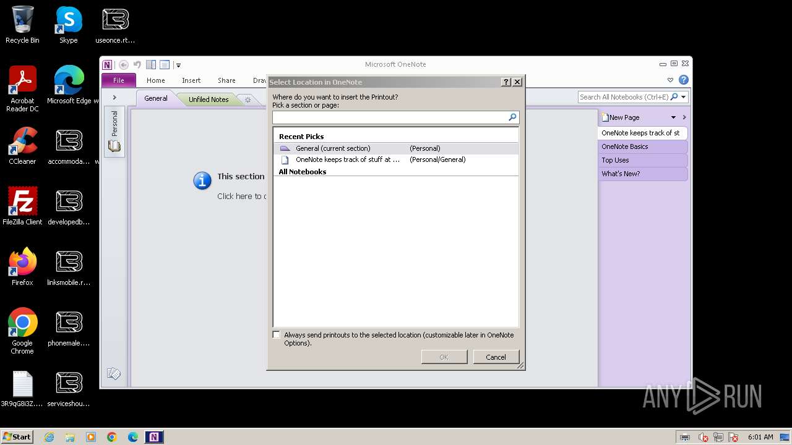The image size is (792, 445).
Task: Expand the notebook navigation bar chevron
Action: pos(114,98)
